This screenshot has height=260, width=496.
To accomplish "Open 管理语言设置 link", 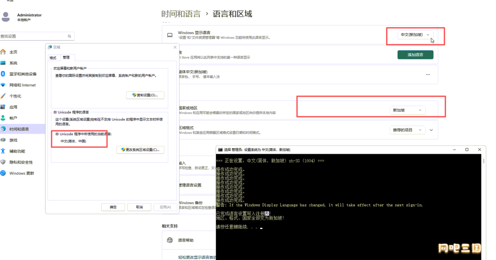I will 190,185.
